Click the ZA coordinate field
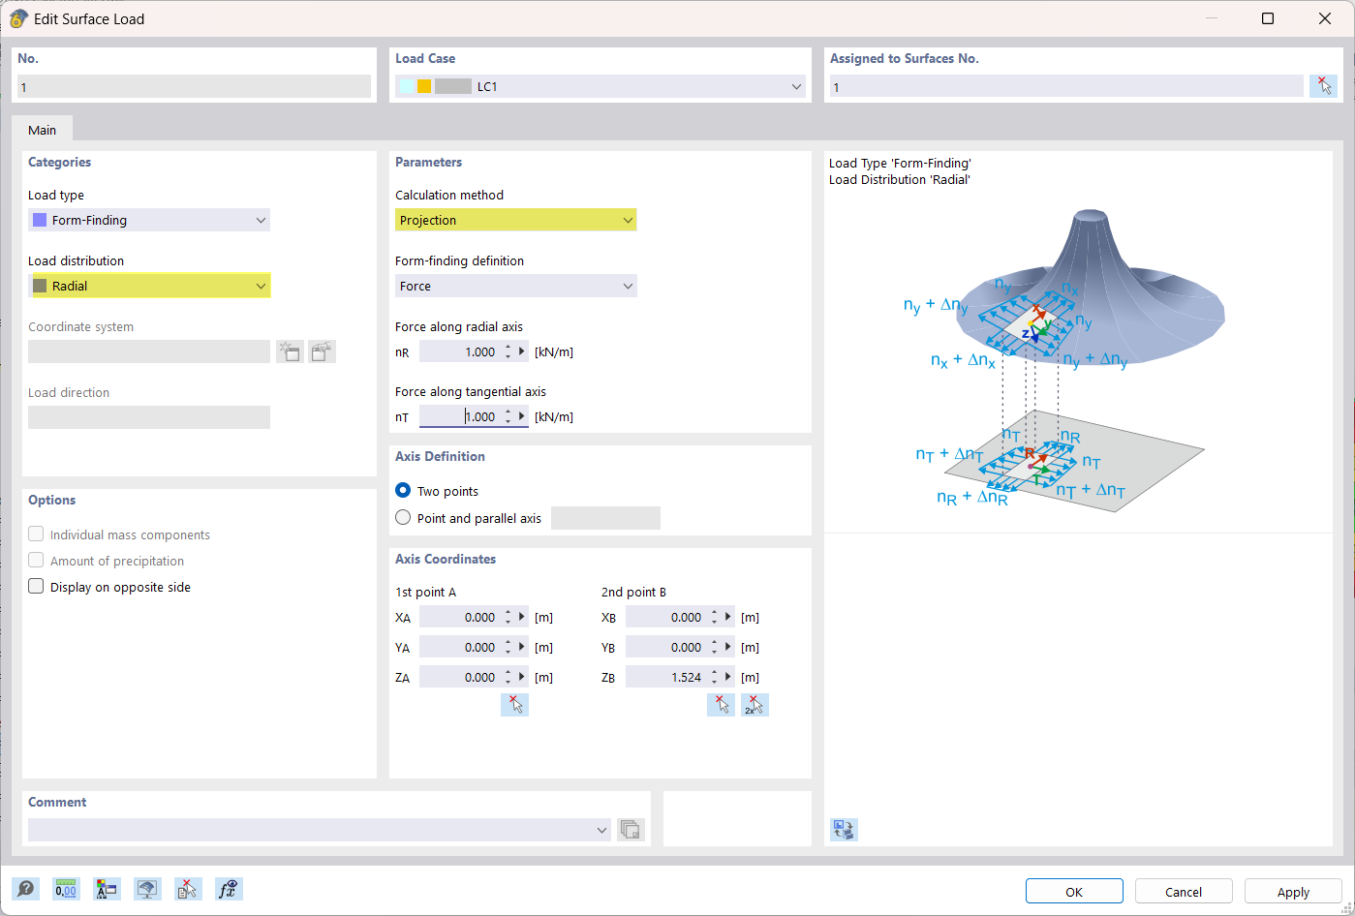 click(460, 677)
